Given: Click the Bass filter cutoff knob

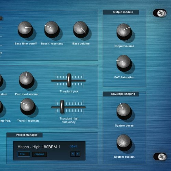Looking at the screenshot, I should point(25,29).
